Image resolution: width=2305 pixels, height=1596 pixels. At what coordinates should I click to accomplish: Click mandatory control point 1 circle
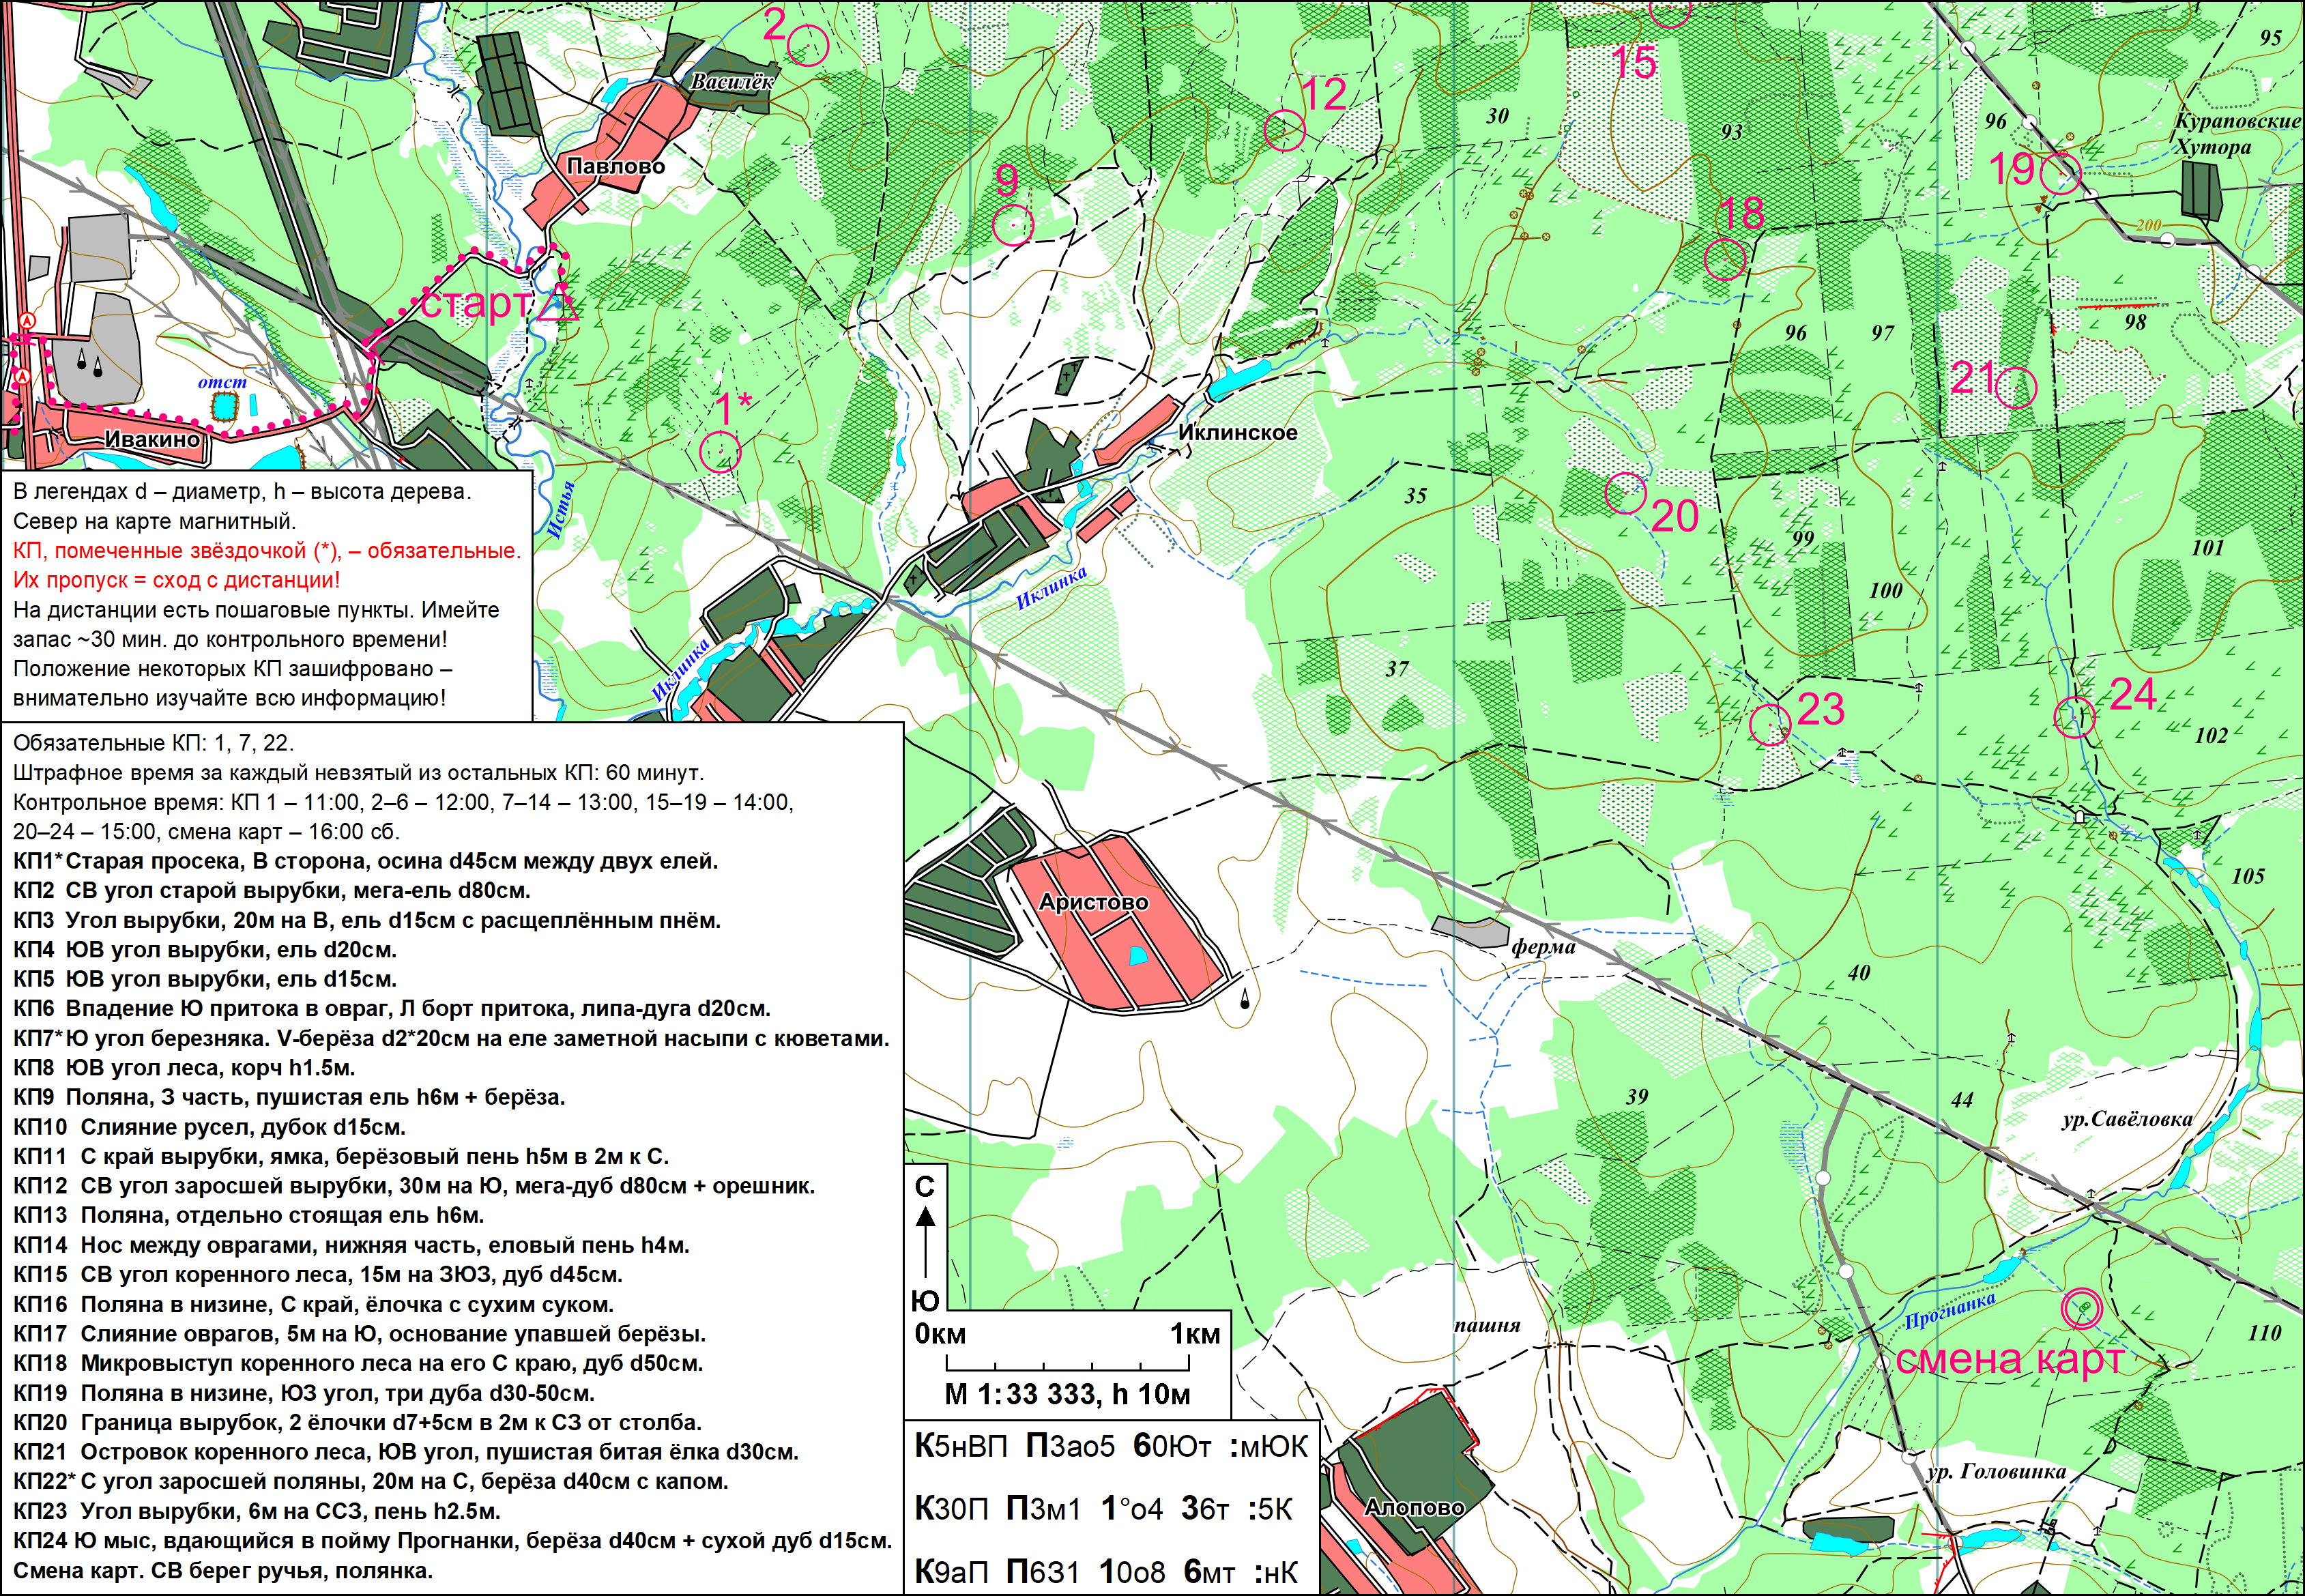click(720, 452)
